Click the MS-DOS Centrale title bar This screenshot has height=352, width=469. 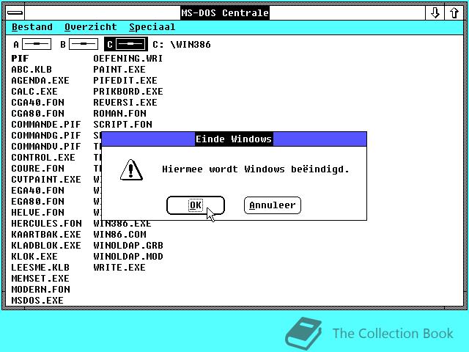225,12
